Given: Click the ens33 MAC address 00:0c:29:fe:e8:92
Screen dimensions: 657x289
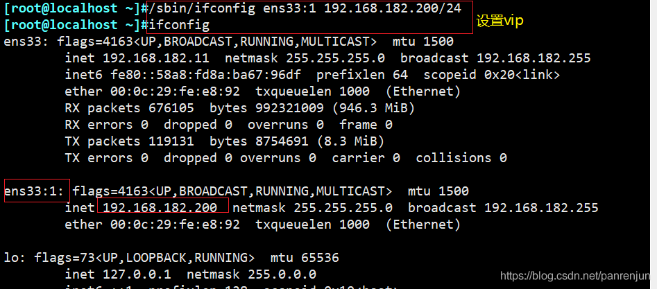Looking at the screenshot, I should point(175,91).
